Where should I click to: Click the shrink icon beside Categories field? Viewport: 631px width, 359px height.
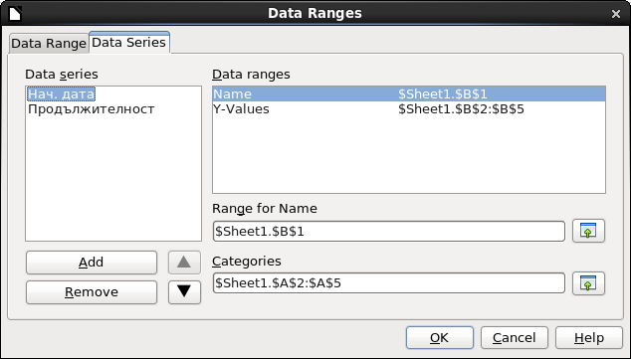pyautogui.click(x=588, y=283)
